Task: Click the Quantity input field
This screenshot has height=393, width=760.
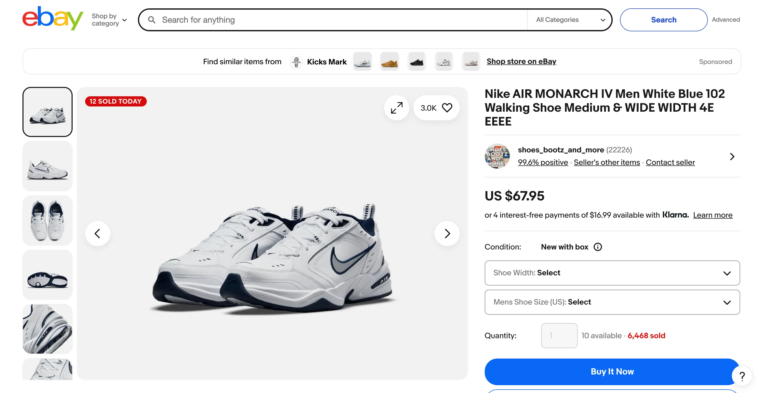Action: [x=559, y=335]
